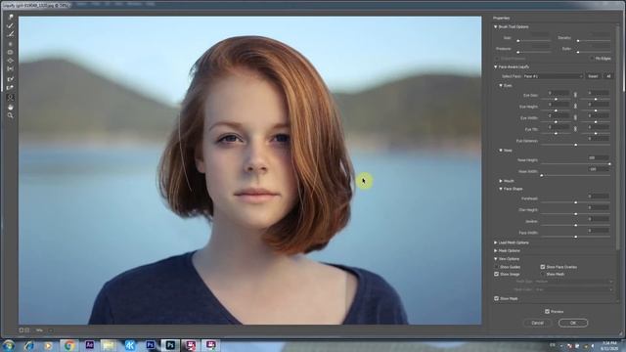Click the All button beside Reset

coord(608,76)
